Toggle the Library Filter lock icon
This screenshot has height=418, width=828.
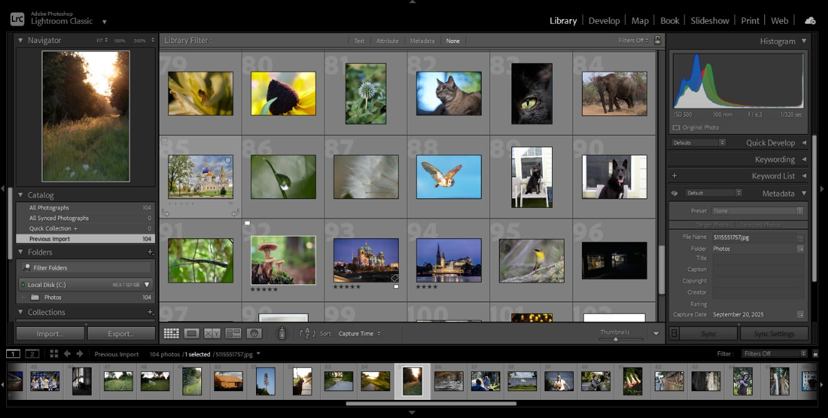[658, 41]
